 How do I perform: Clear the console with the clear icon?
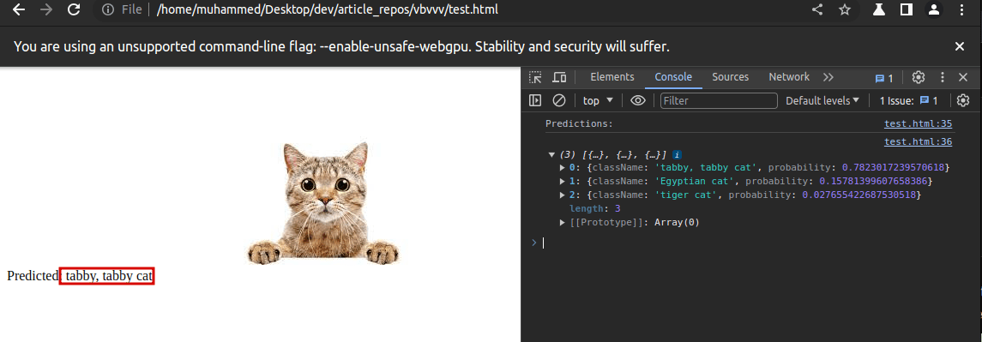coord(558,100)
